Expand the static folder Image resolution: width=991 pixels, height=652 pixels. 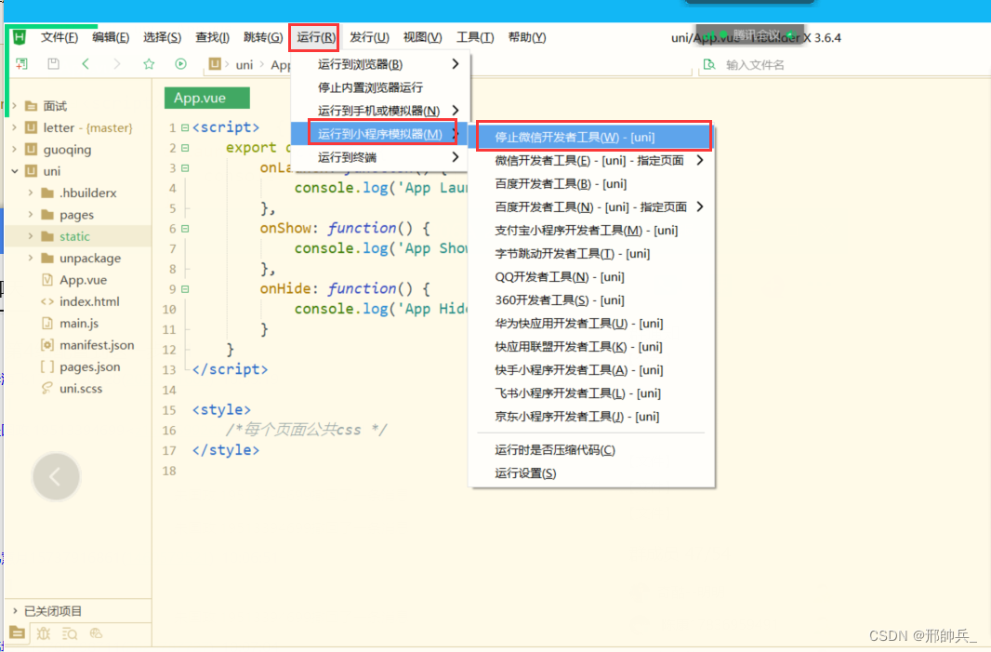(31, 236)
